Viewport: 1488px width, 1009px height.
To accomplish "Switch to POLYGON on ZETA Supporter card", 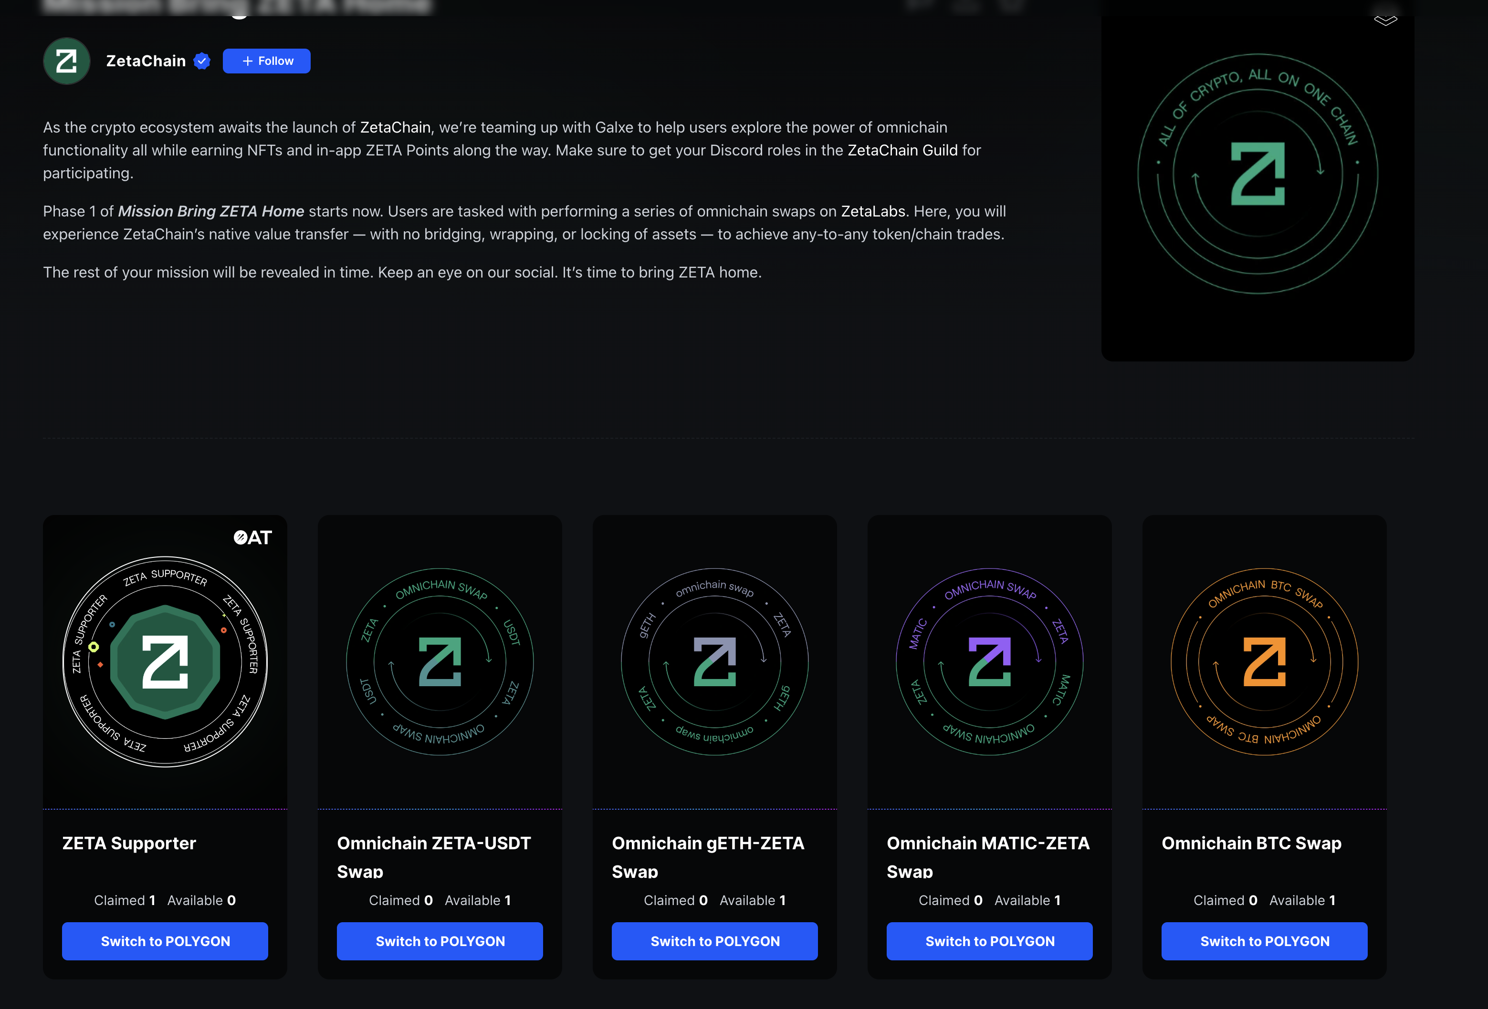I will pos(165,940).
